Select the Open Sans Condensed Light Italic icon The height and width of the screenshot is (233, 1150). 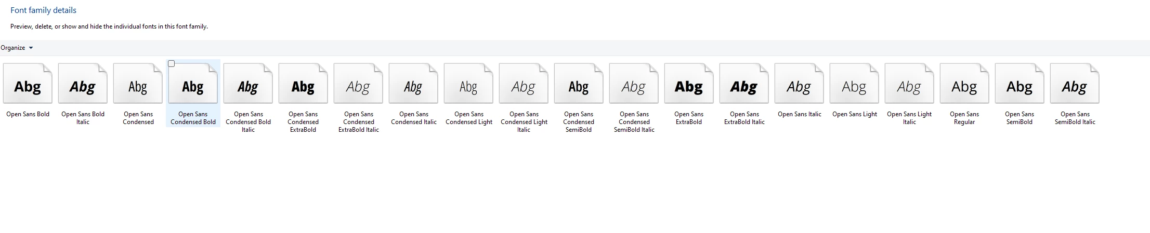524,84
